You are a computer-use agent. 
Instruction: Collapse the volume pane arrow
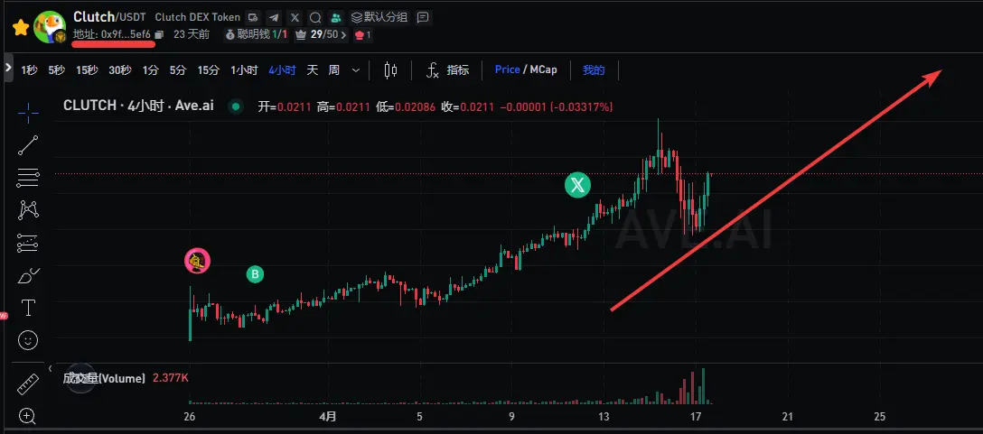pyautogui.click(x=51, y=368)
